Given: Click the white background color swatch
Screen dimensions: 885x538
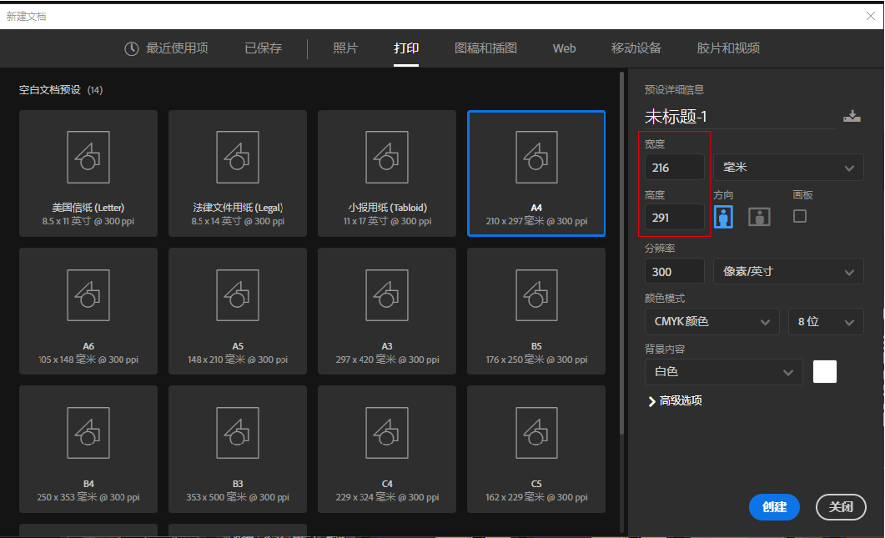Looking at the screenshot, I should 825,371.
